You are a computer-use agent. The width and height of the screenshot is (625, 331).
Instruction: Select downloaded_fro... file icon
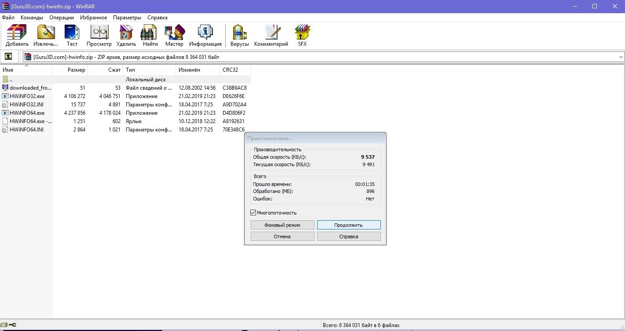tap(5, 87)
